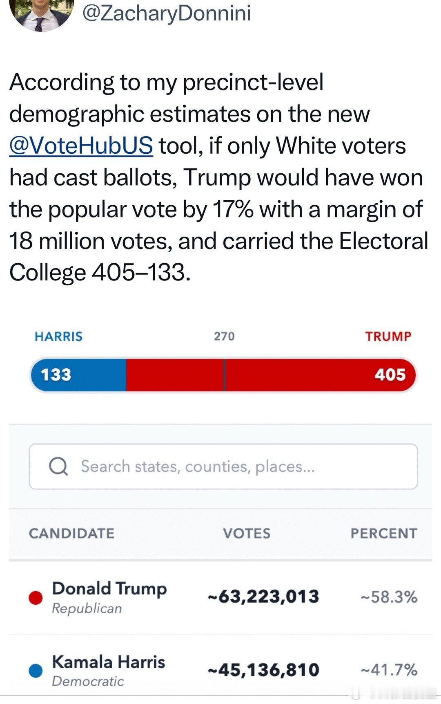Click the blue dot beside Kamala Harris

pyautogui.click(x=36, y=671)
